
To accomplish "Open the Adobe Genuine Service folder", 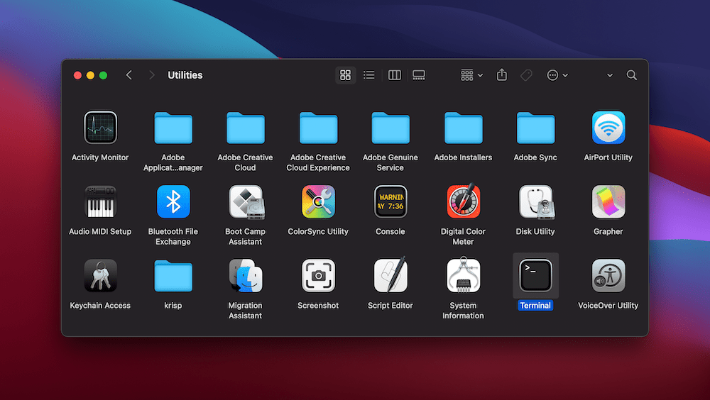I will (390, 128).
